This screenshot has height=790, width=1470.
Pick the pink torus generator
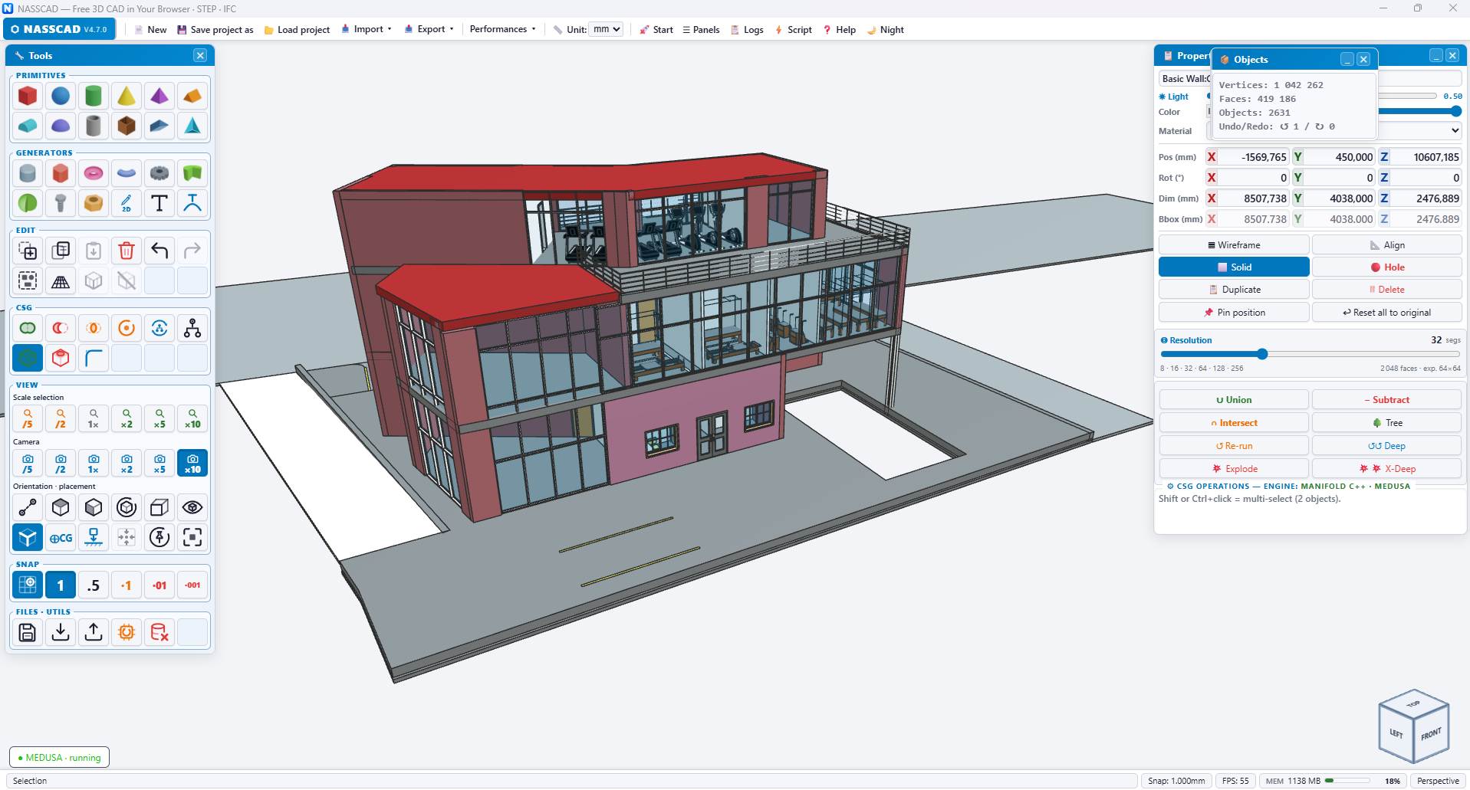pos(94,173)
